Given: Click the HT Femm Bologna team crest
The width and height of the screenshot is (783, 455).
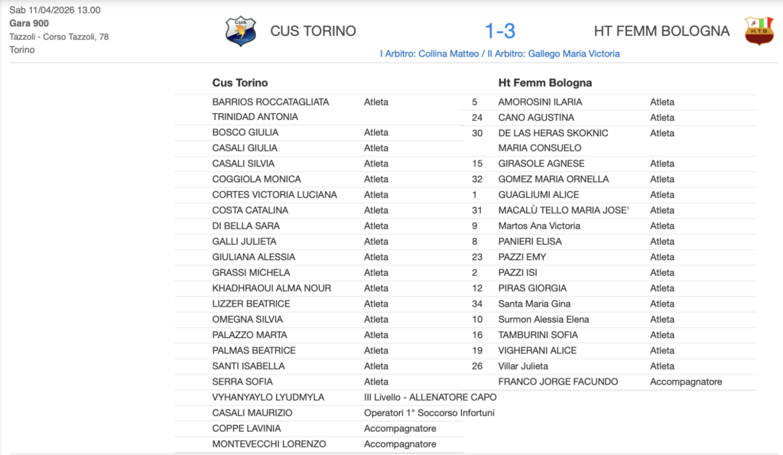Looking at the screenshot, I should (759, 31).
